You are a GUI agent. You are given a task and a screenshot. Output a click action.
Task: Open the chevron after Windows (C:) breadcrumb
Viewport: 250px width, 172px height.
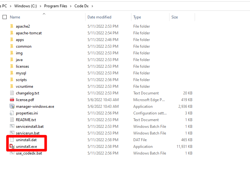pyautogui.click(x=40, y=6)
